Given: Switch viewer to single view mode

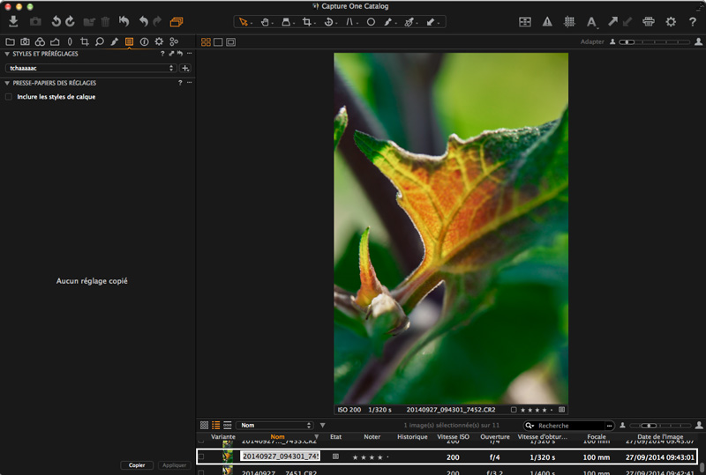Looking at the screenshot, I should point(218,41).
